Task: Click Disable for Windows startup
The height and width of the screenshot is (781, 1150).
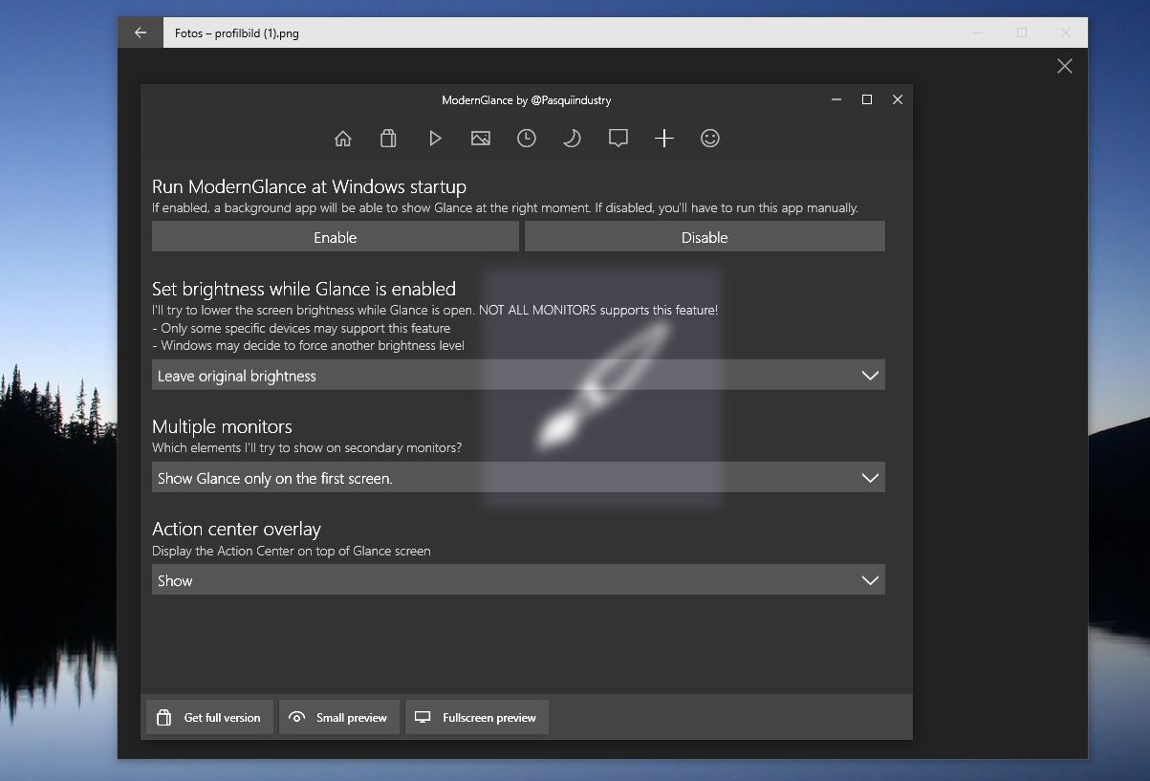Action: tap(705, 237)
